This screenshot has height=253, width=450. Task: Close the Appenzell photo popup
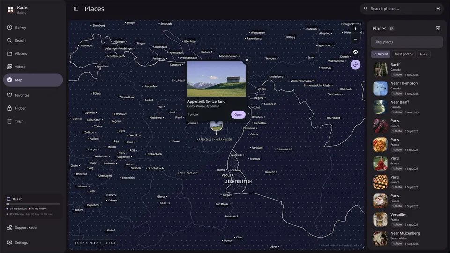pyautogui.click(x=247, y=60)
